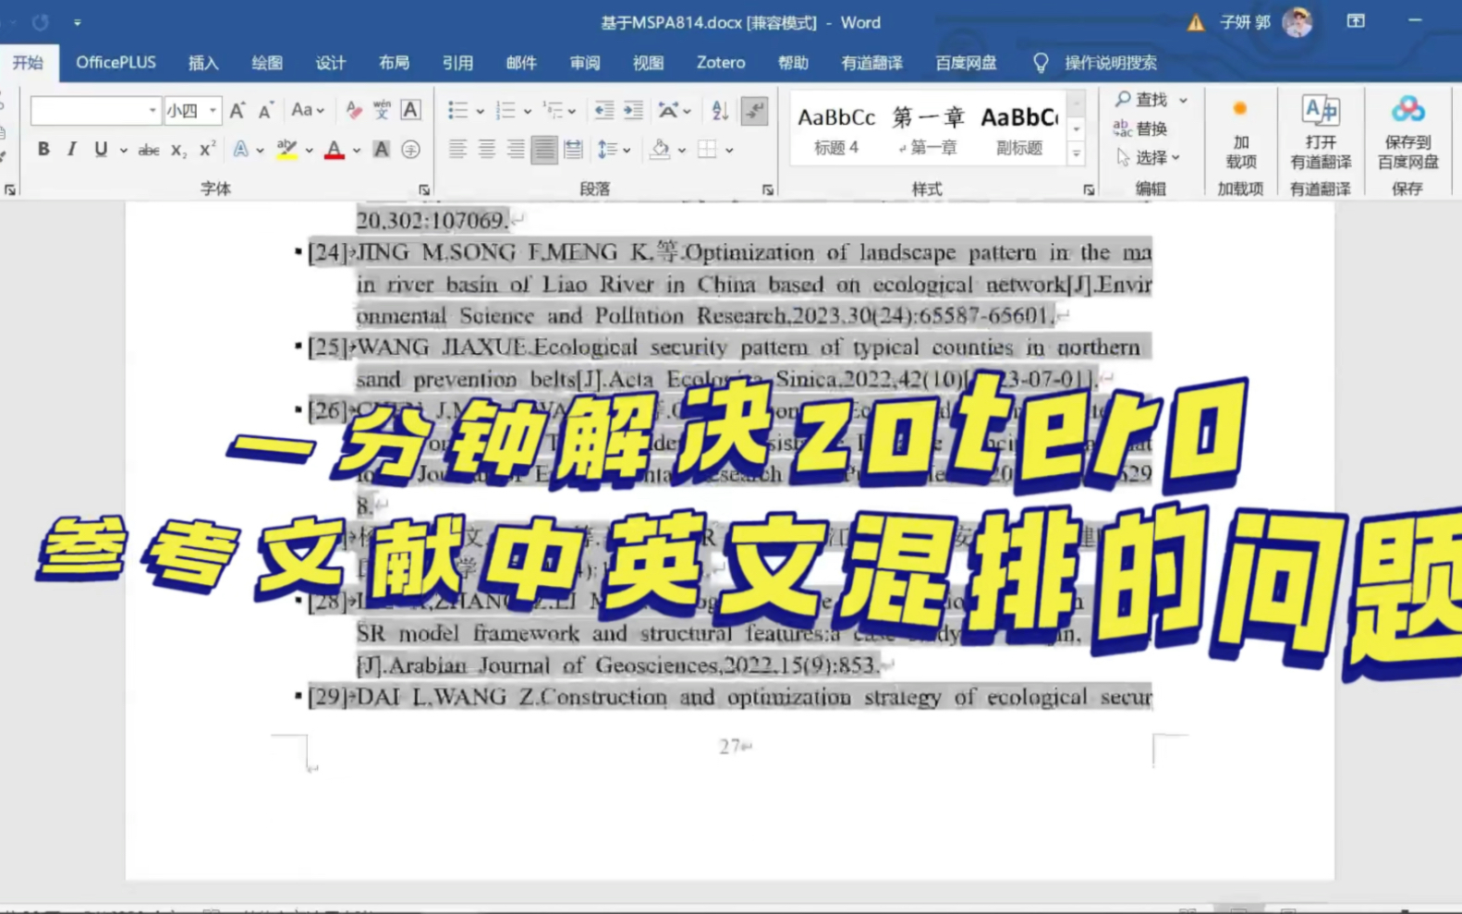This screenshot has height=914, width=1462.
Task: Toggle show paragraph marks
Action: point(754,111)
